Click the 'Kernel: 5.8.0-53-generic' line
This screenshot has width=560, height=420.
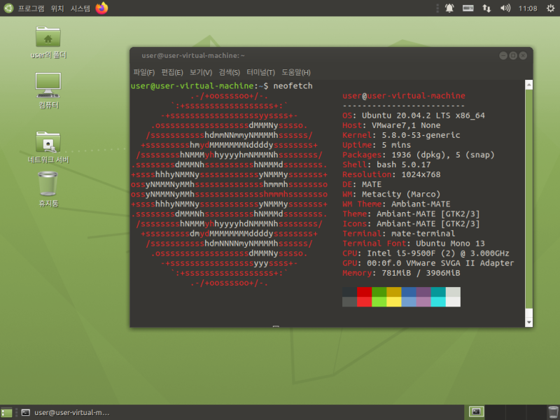point(401,135)
